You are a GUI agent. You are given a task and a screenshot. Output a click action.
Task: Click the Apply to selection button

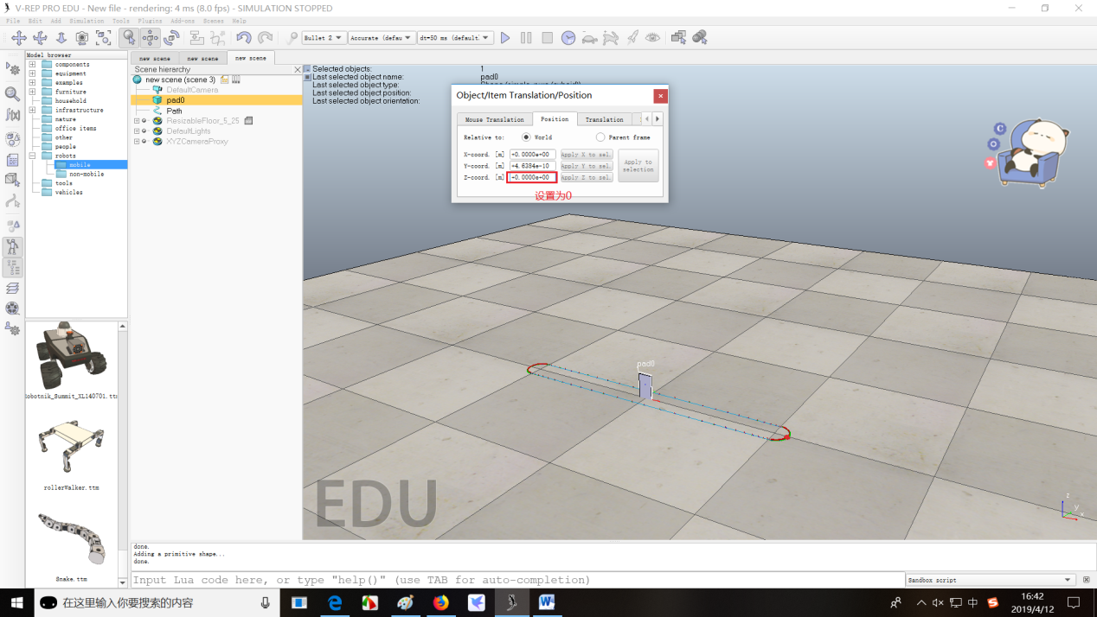coord(638,165)
